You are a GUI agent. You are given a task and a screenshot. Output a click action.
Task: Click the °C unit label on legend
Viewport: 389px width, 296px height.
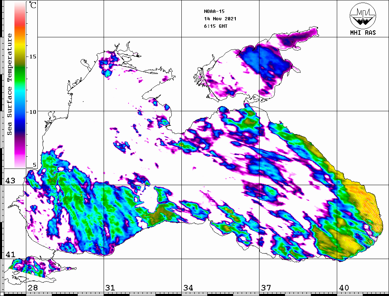[x=33, y=5]
